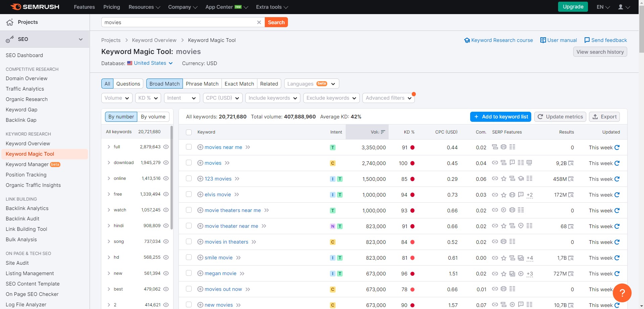Screen dimensions: 644x309
Task: Open the Resources menu
Action: (144, 7)
